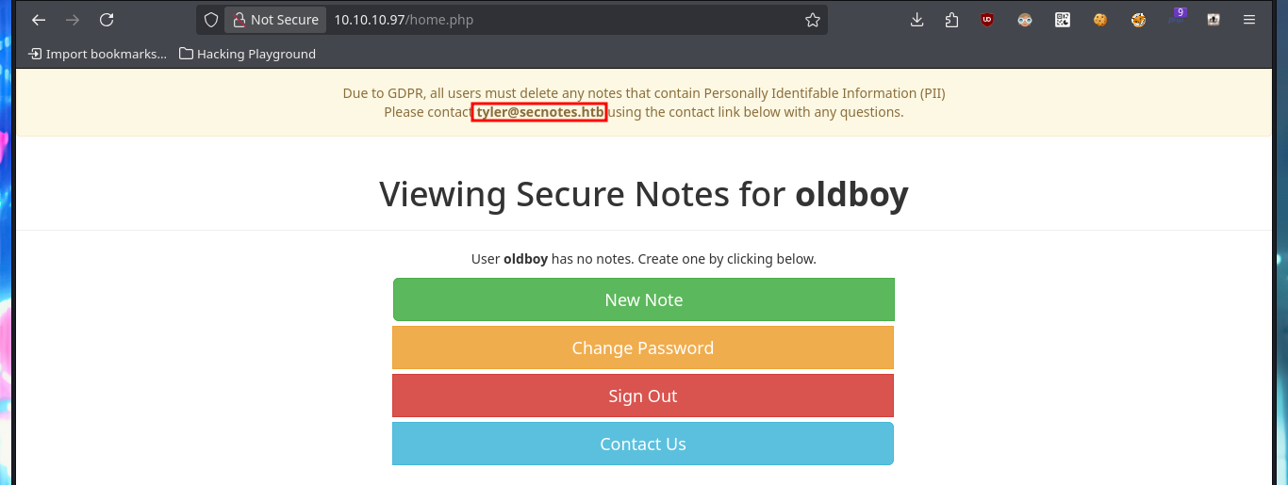Click the tracking protection shield icon
This screenshot has width=1288, height=485.
tap(211, 20)
